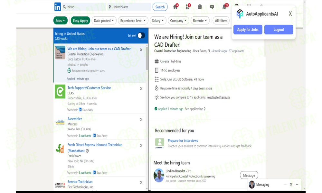Click the Search button
The image size is (322, 193).
pyautogui.click(x=160, y=7)
